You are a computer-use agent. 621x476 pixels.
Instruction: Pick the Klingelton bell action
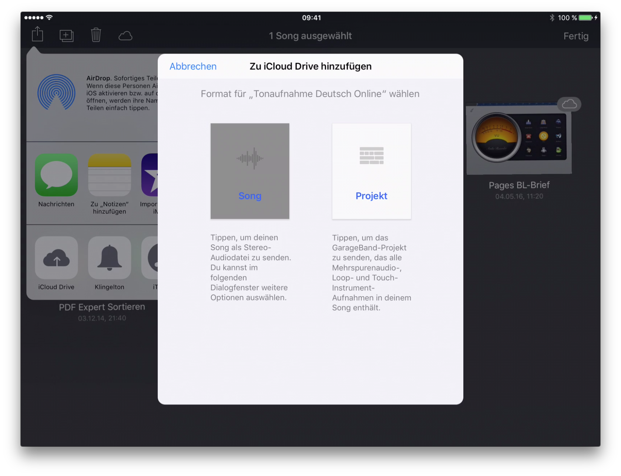pos(110,258)
